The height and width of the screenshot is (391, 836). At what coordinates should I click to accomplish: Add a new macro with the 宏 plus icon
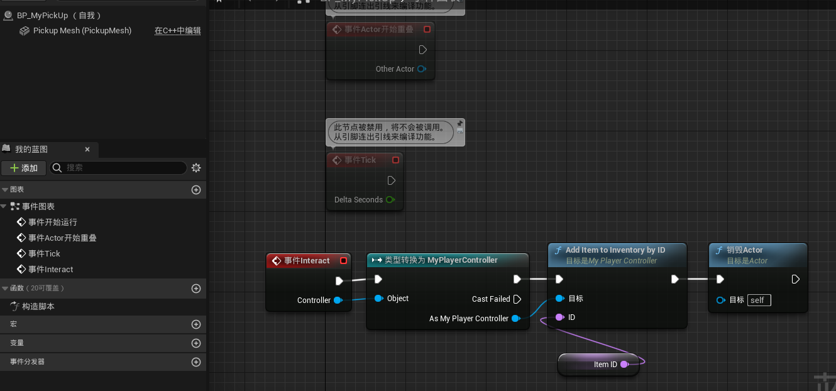pyautogui.click(x=195, y=324)
